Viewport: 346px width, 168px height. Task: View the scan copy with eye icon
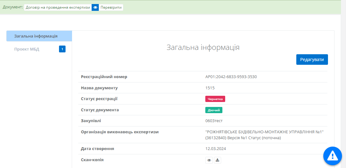point(209,160)
